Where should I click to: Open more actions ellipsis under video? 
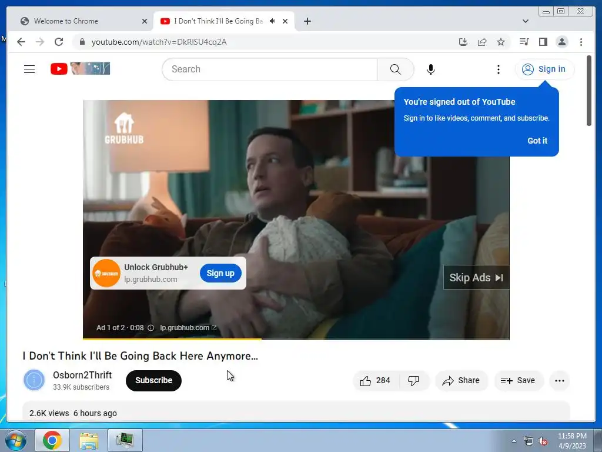(560, 381)
